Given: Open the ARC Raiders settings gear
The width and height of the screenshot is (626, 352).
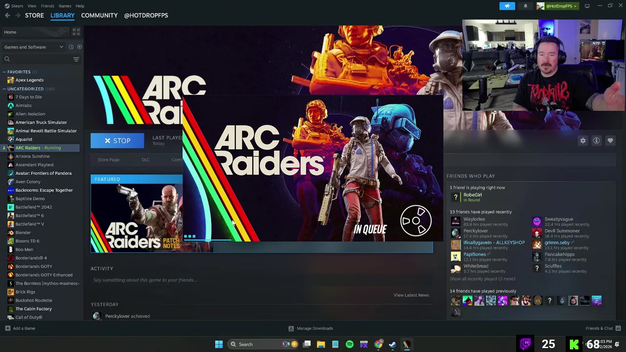Looking at the screenshot, I should tap(583, 141).
